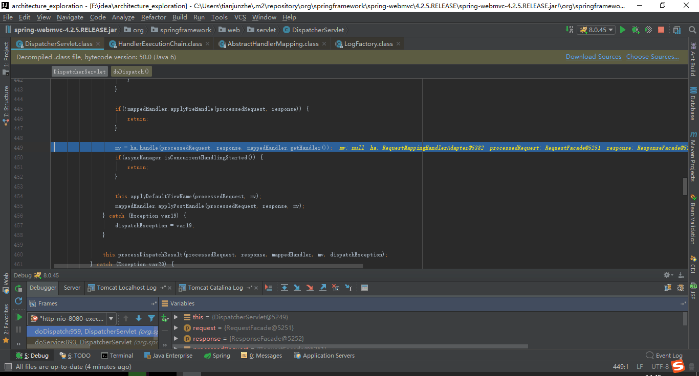Toggle the frames filter in Frames panel

coord(151,318)
